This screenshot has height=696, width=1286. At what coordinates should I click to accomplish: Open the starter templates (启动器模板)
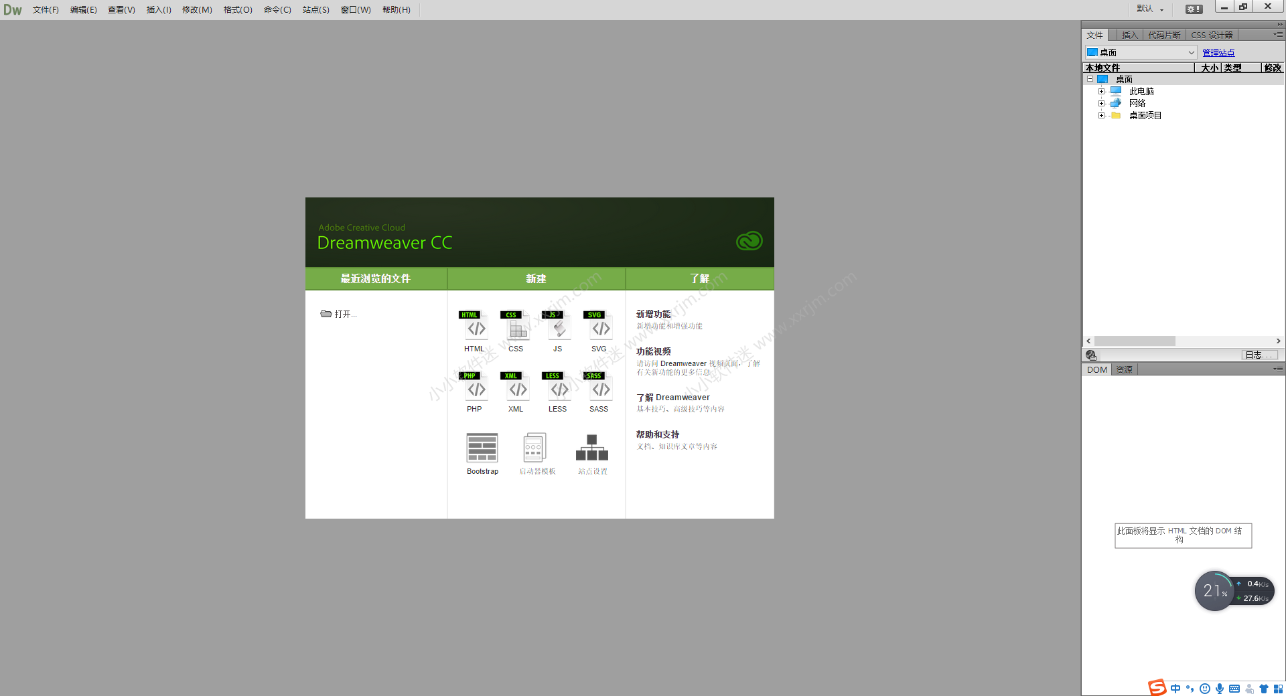click(537, 454)
